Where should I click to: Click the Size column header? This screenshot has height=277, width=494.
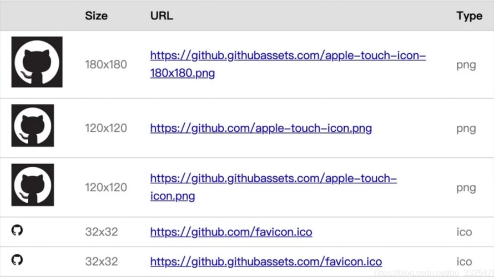pos(96,16)
